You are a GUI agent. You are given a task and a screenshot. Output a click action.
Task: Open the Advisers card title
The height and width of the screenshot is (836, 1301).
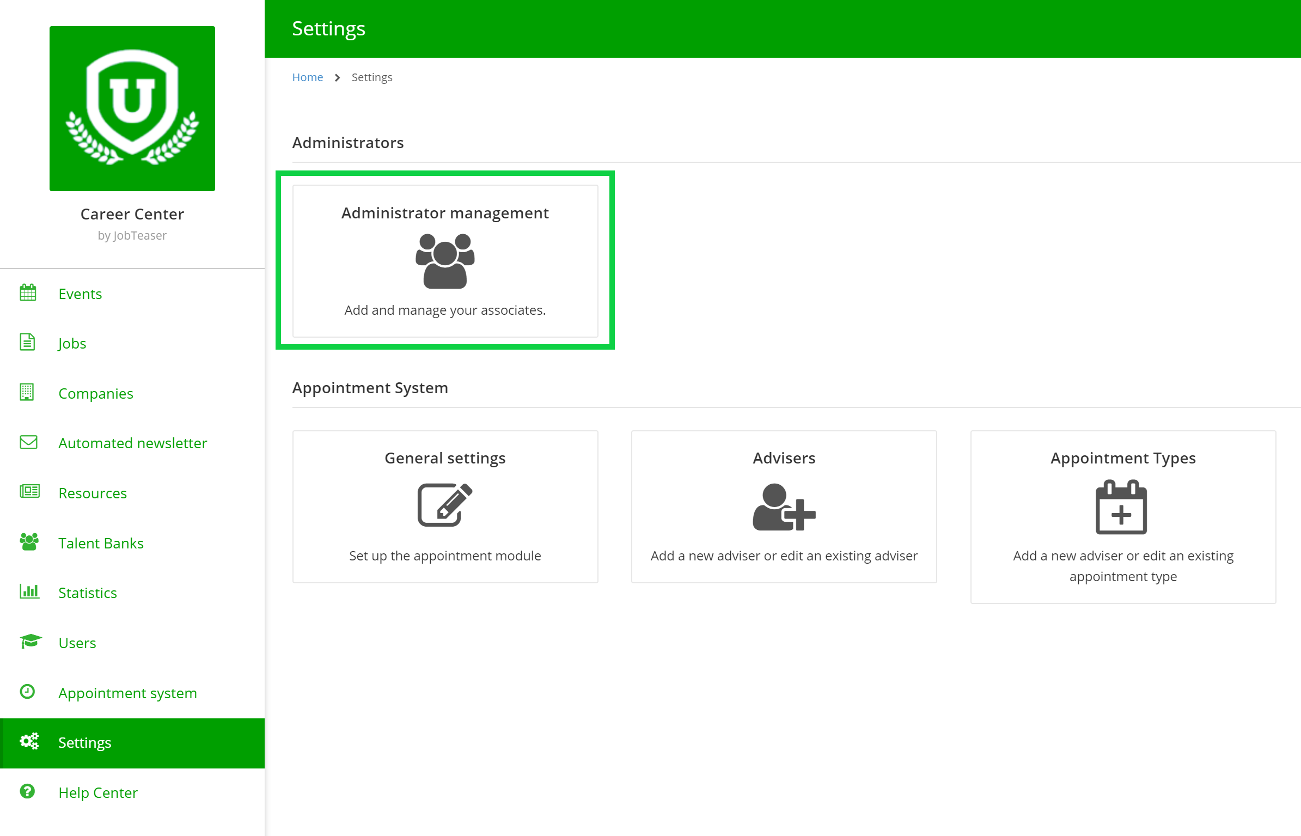784,458
